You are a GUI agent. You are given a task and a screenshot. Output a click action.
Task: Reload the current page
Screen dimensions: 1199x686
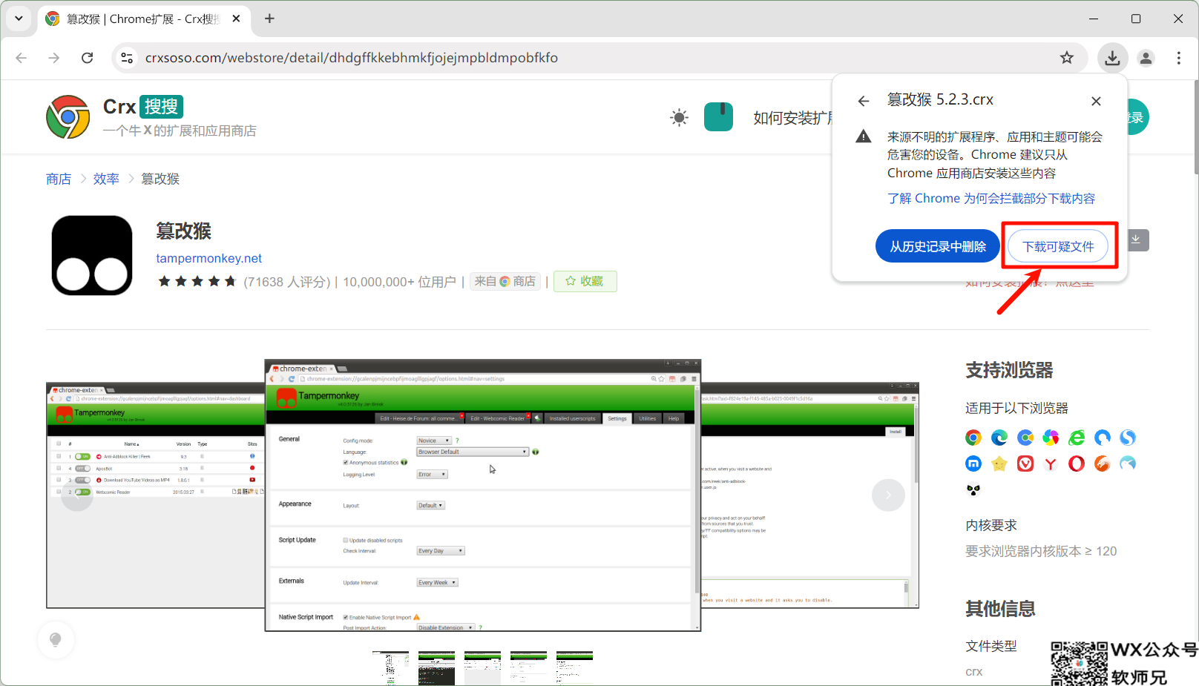pyautogui.click(x=88, y=58)
